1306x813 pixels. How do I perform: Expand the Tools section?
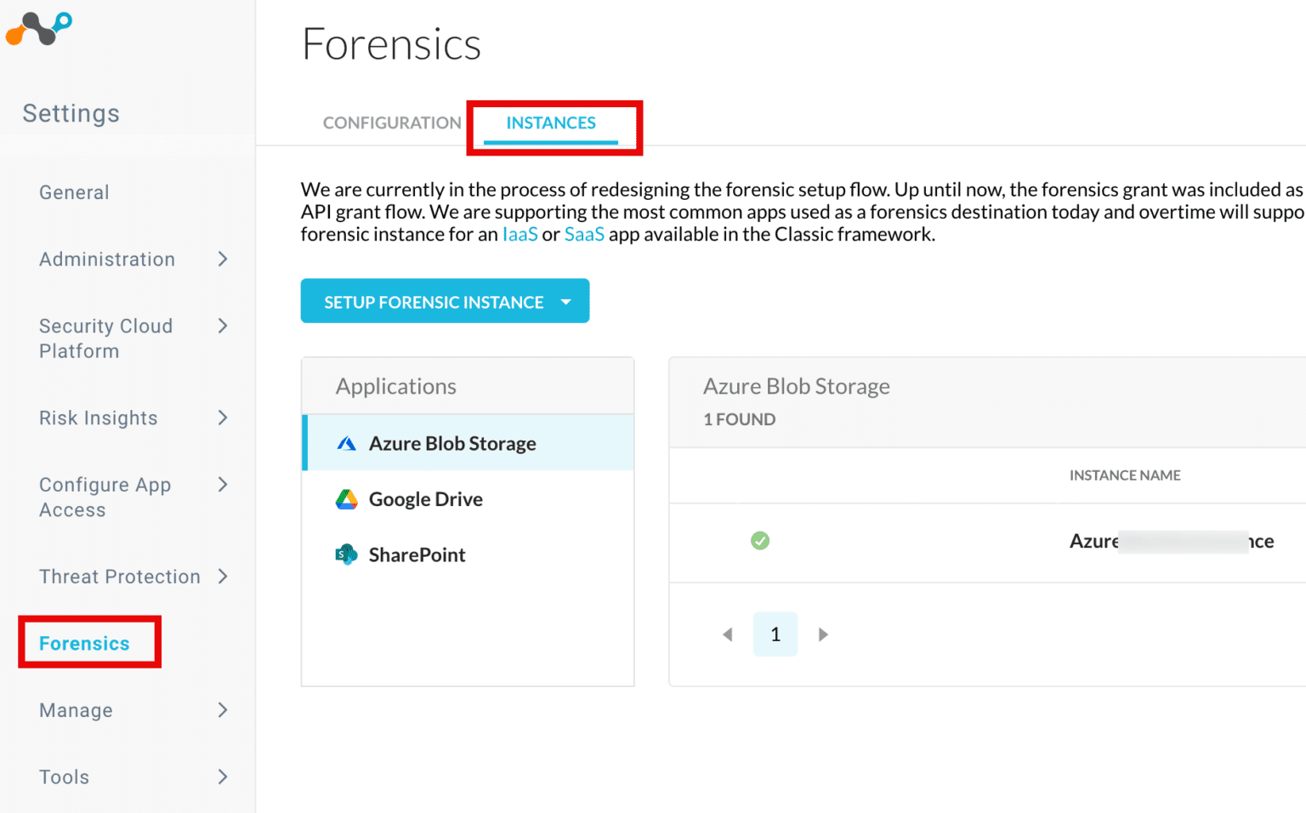[223, 776]
